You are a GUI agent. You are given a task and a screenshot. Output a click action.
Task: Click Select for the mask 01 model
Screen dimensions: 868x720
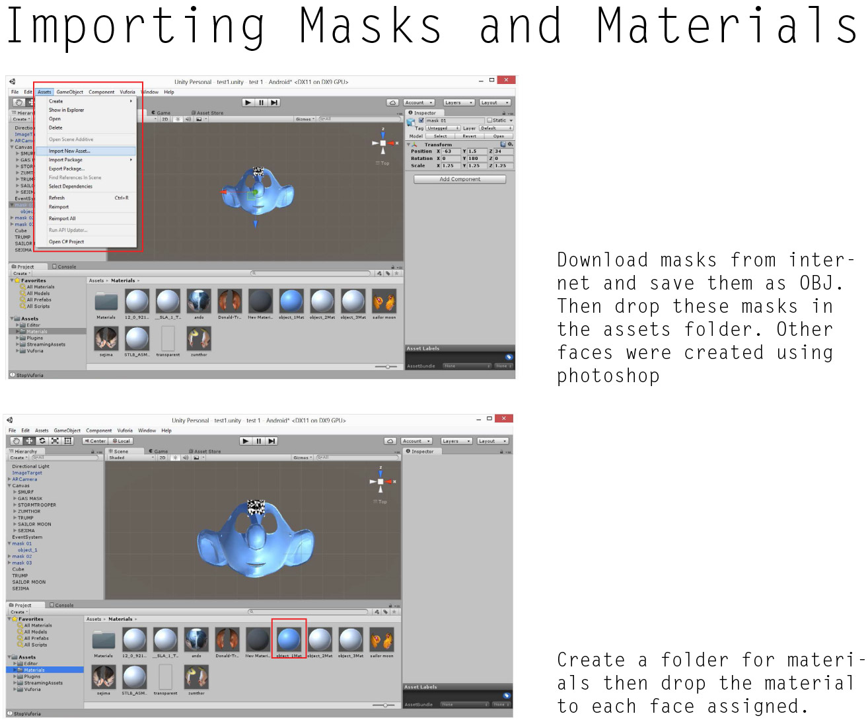(x=441, y=136)
